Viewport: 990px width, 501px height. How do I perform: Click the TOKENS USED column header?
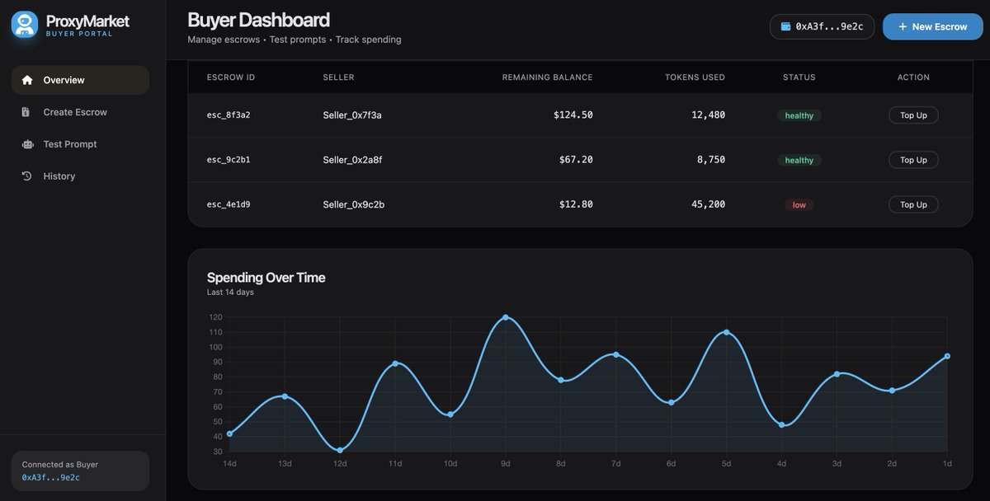pos(695,77)
